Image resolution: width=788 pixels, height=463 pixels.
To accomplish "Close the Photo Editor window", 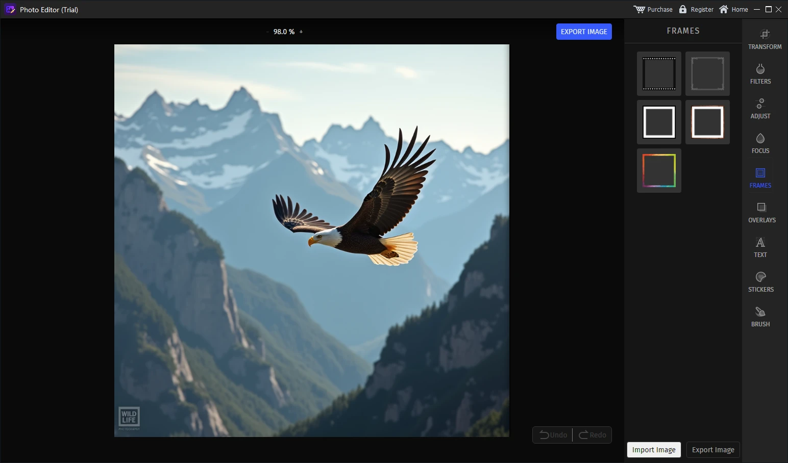I will pos(779,9).
